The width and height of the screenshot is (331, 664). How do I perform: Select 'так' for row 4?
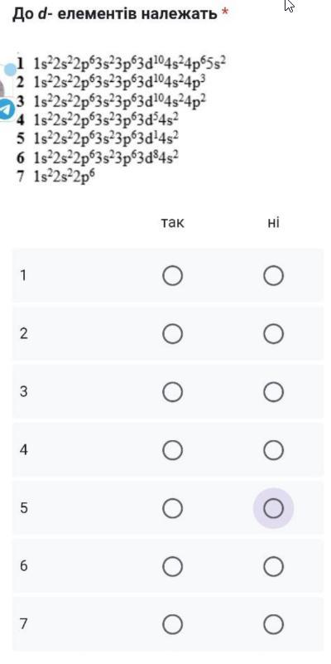click(x=172, y=450)
